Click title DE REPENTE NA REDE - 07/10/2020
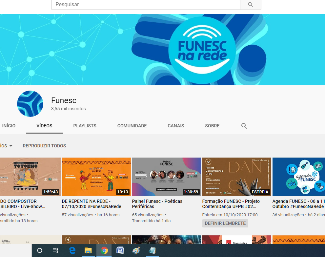325x257 pixels. (x=91, y=204)
